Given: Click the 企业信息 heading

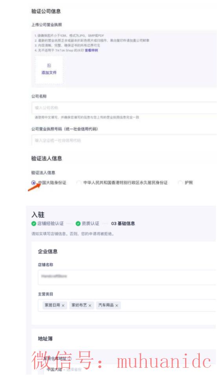Looking at the screenshot, I should pos(48,252).
